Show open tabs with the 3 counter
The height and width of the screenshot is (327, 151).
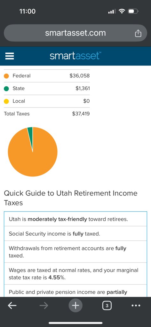click(x=107, y=306)
